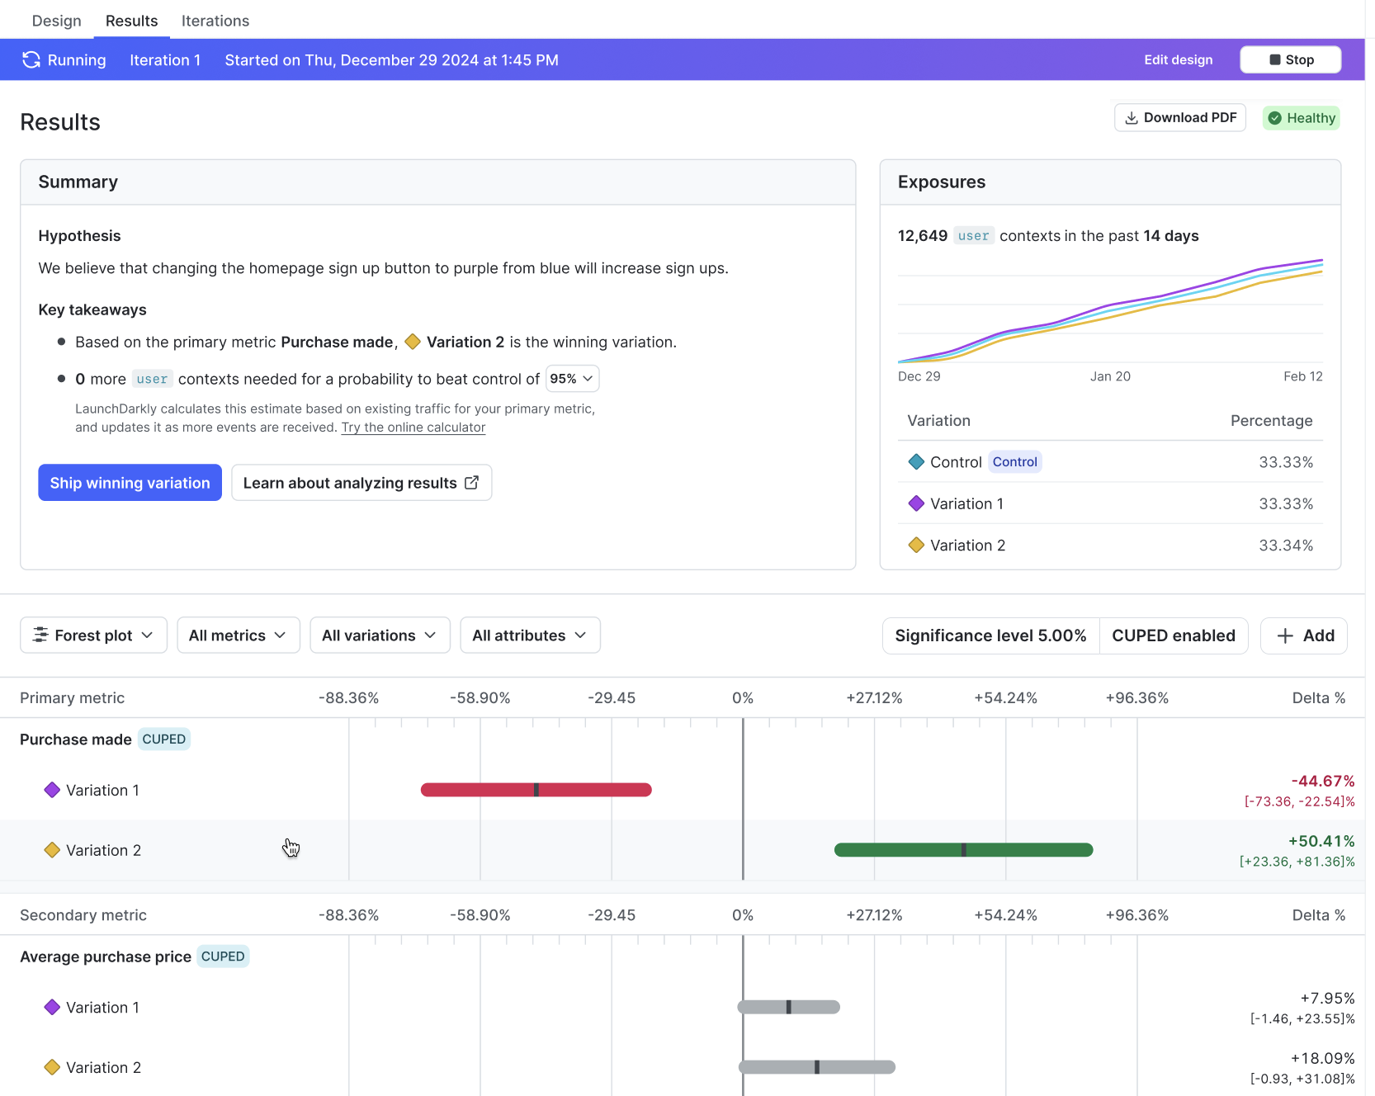This screenshot has width=1375, height=1096.
Task: Stop the running experiment
Action: (x=1290, y=59)
